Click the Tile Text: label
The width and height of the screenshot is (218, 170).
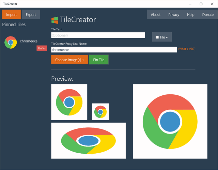pos(57,29)
